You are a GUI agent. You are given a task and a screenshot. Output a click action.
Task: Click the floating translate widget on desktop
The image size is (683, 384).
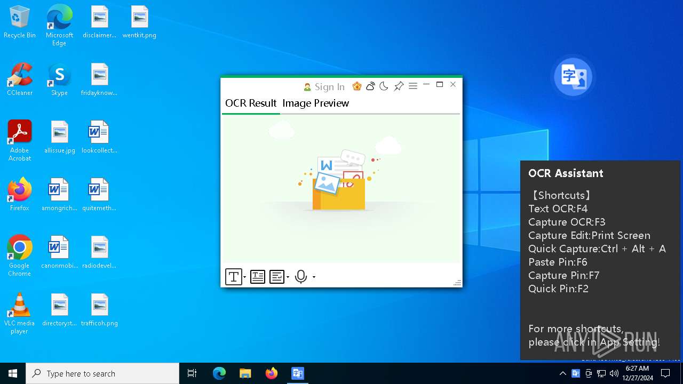[573, 77]
